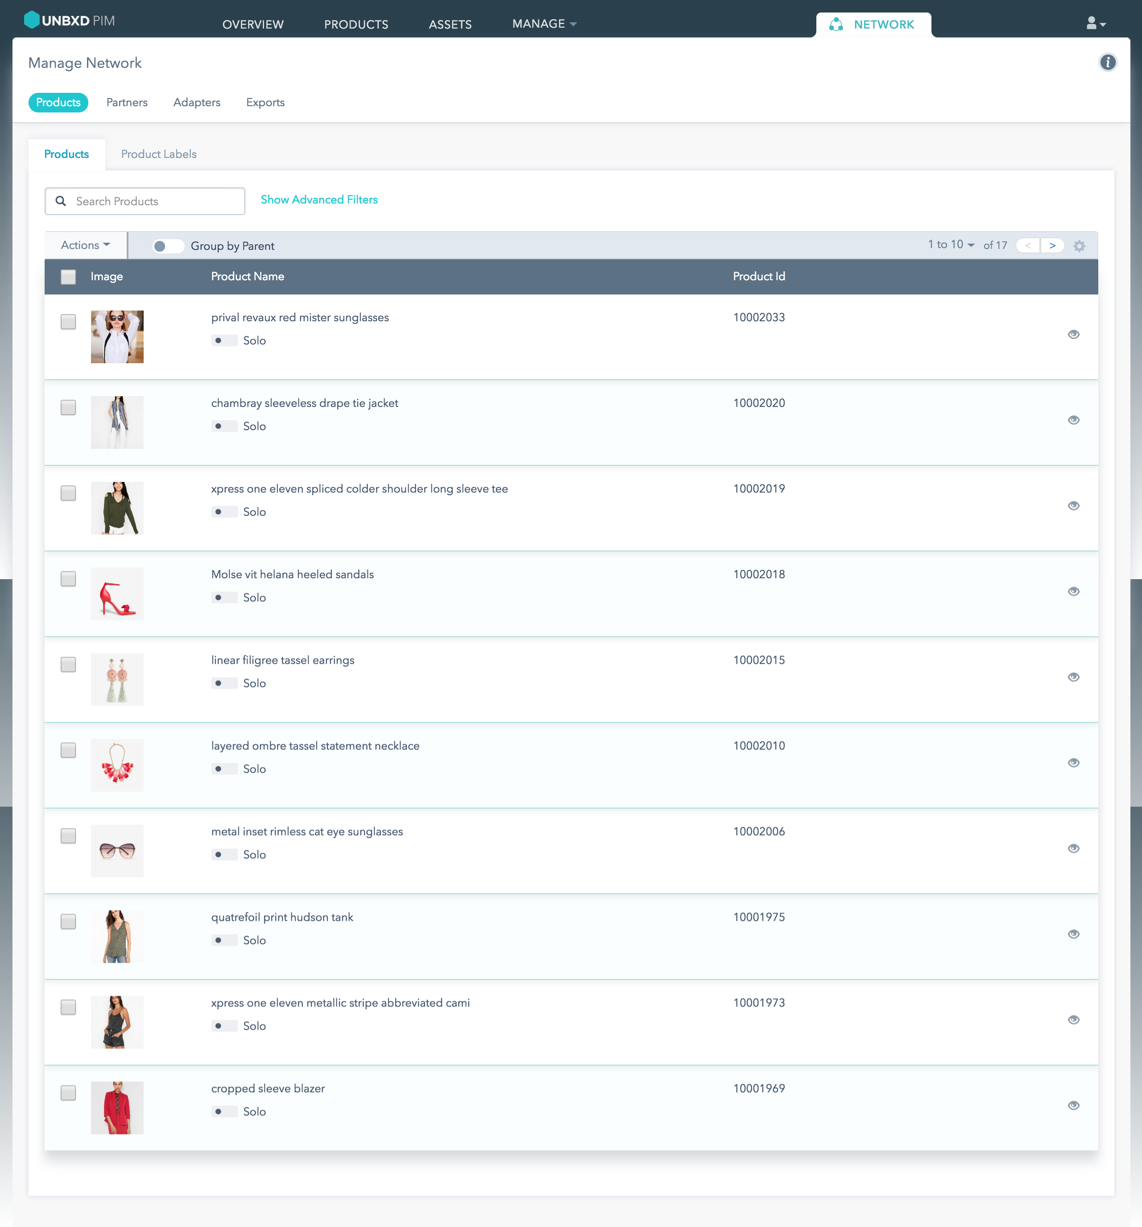Check the quatrefoil print hudson tank row

69,922
